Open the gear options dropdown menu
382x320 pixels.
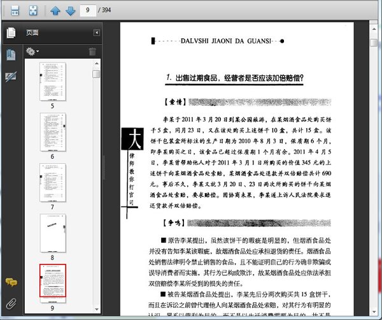pos(32,51)
